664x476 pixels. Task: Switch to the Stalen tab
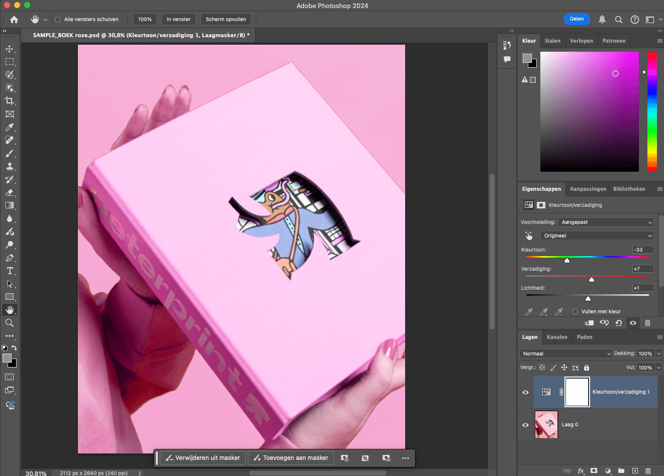[552, 41]
